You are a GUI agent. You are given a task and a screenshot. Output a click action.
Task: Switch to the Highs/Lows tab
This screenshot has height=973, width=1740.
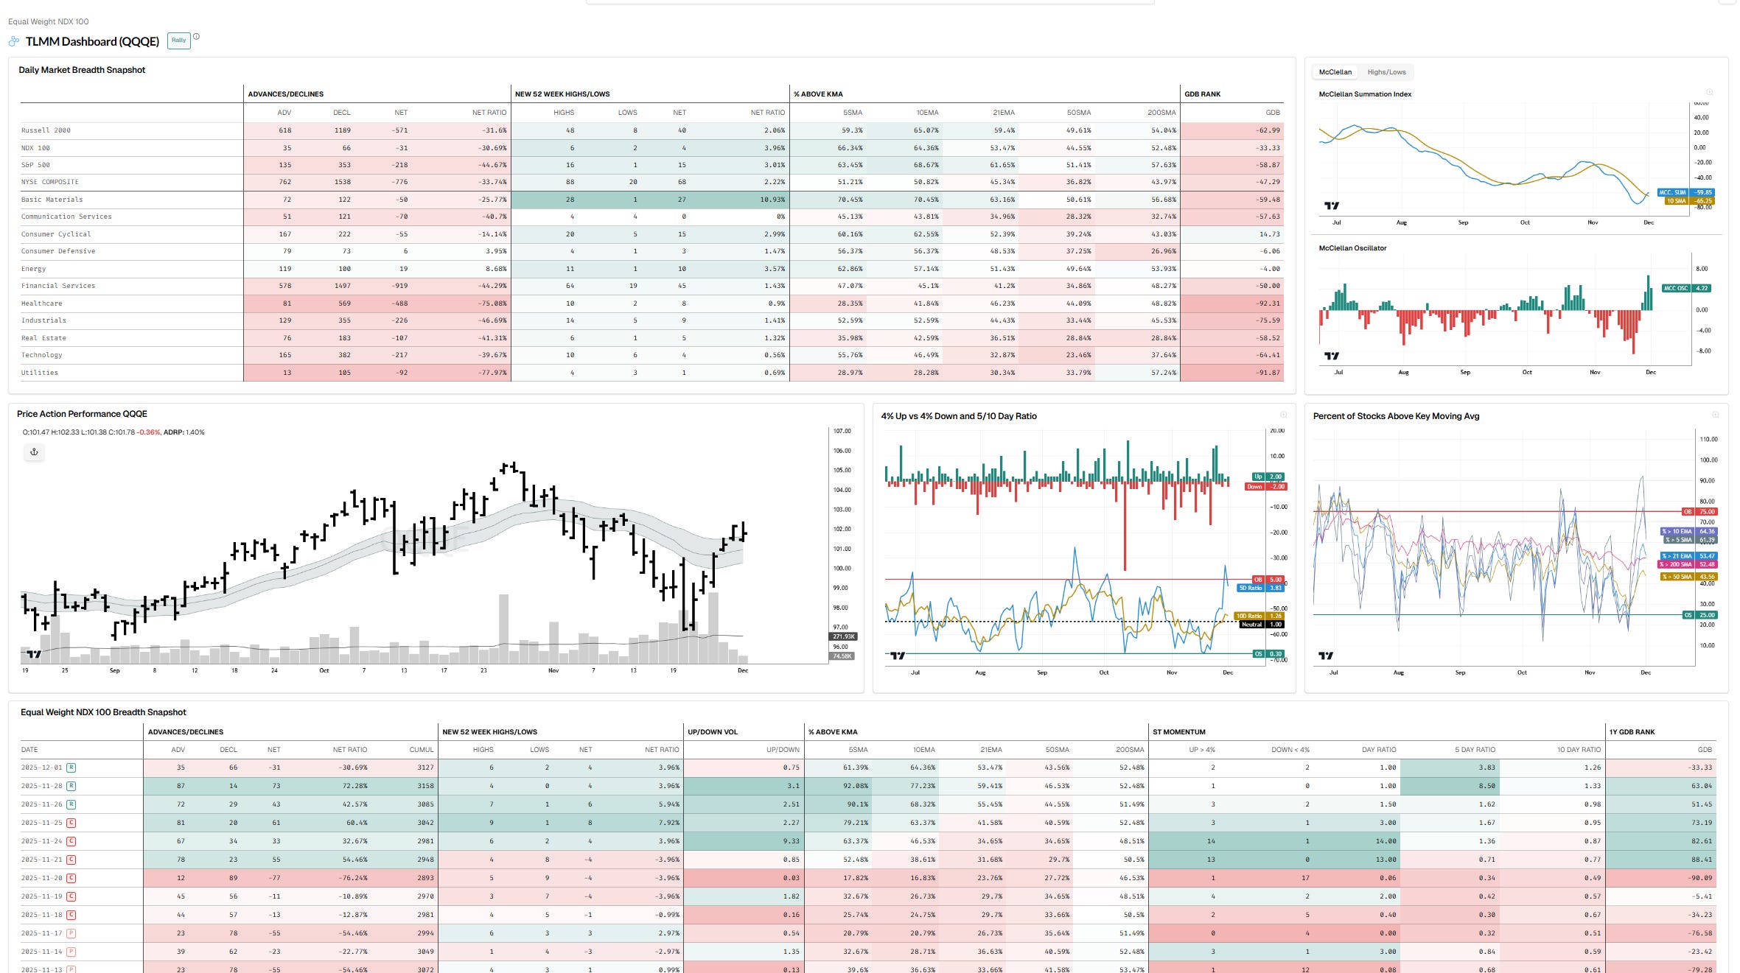(1386, 72)
